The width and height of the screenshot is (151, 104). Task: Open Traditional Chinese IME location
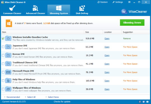click(107, 64)
